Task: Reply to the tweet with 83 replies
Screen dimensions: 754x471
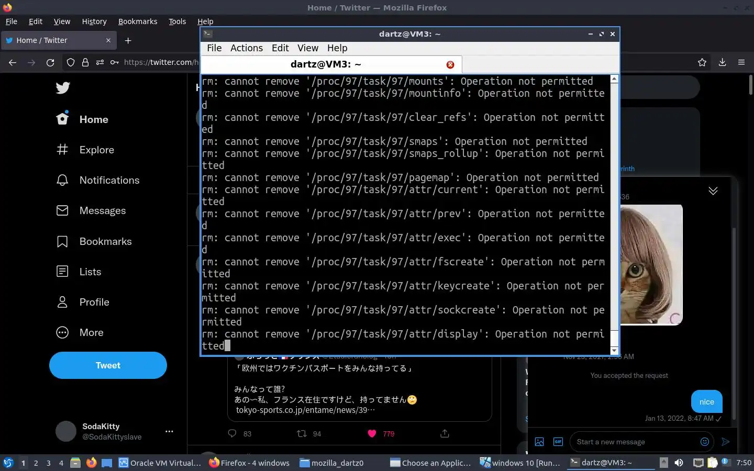Action: pos(232,433)
